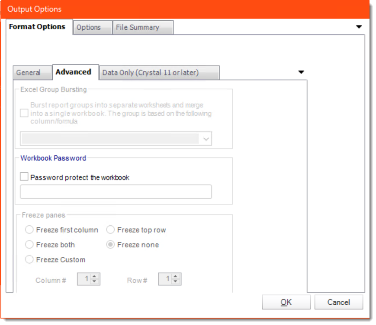
Task: Switch to the Format Options tab
Action: 37,27
